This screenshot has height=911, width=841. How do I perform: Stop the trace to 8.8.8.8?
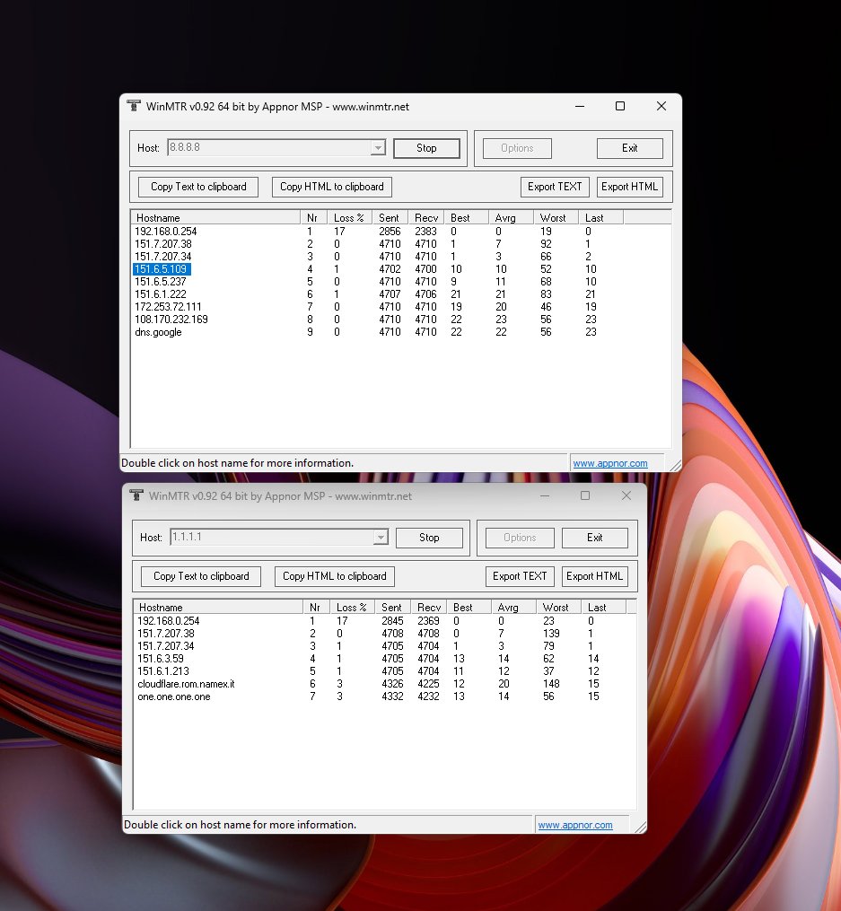click(x=426, y=148)
